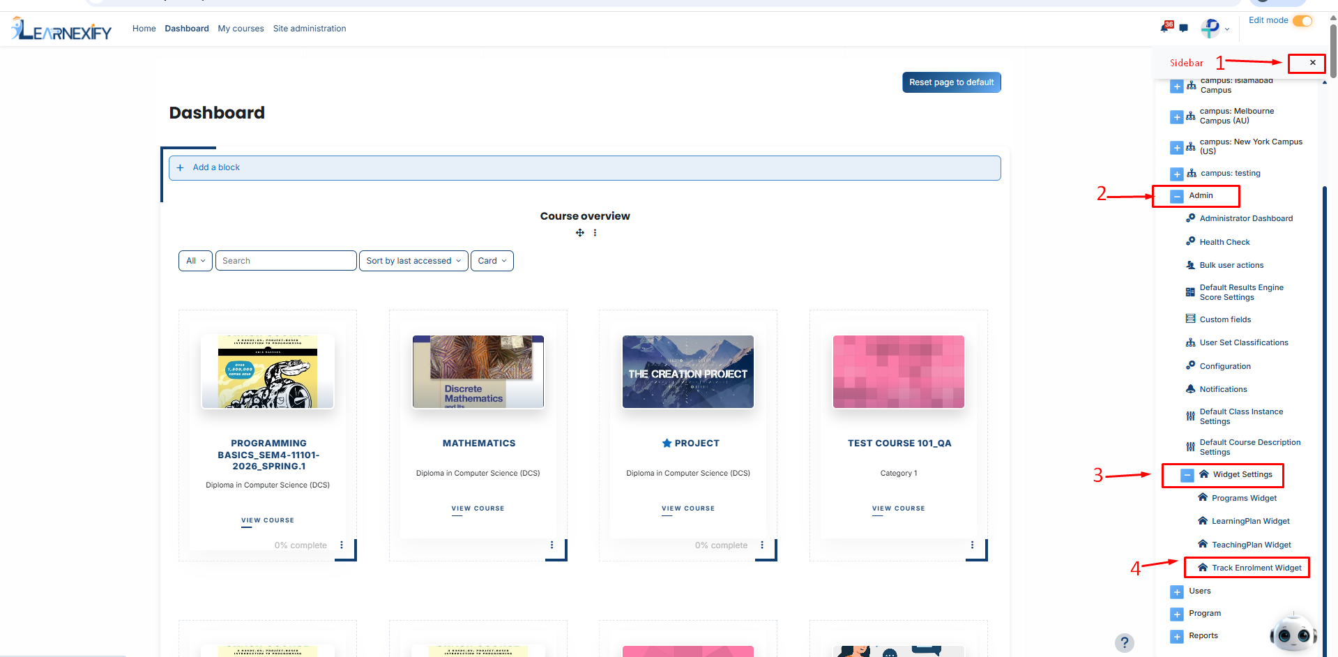Open the messages chat icon
The height and width of the screenshot is (657, 1338).
coord(1184,29)
